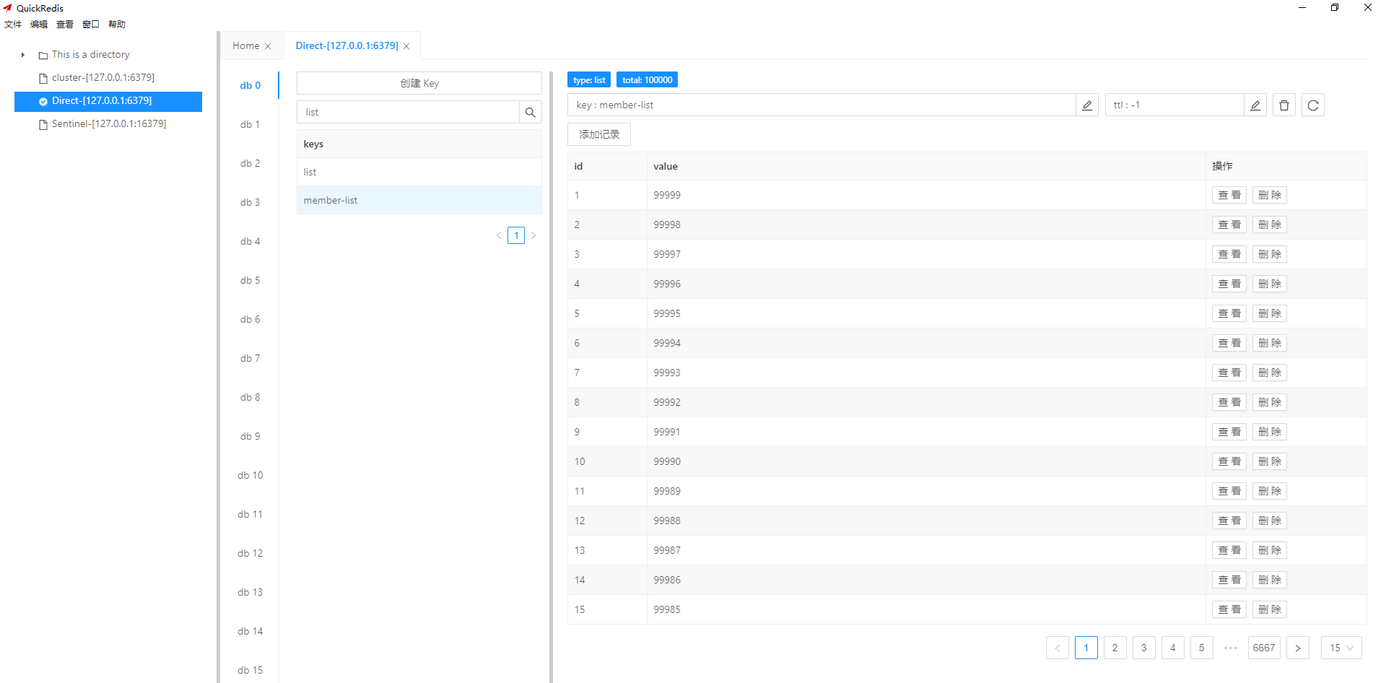Screen dimensions: 1386x683
Task: Click the folder icon beside This is a directory
Action: [42, 54]
